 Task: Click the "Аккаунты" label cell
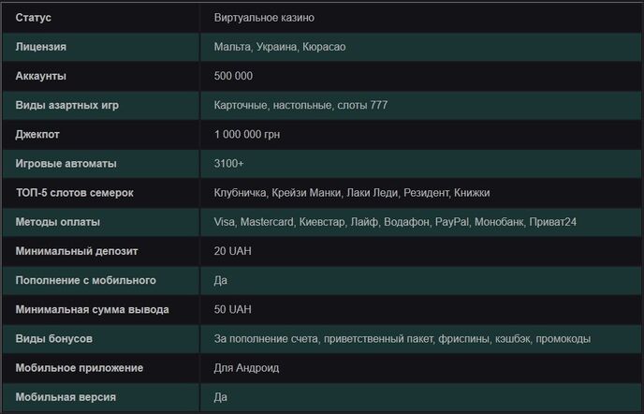pos(41,76)
